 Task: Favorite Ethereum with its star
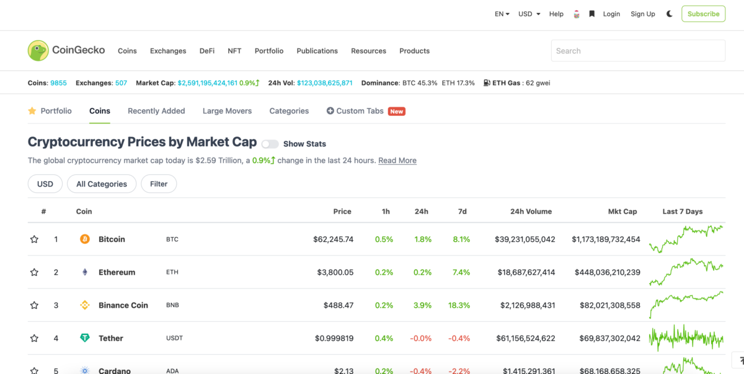tap(34, 272)
